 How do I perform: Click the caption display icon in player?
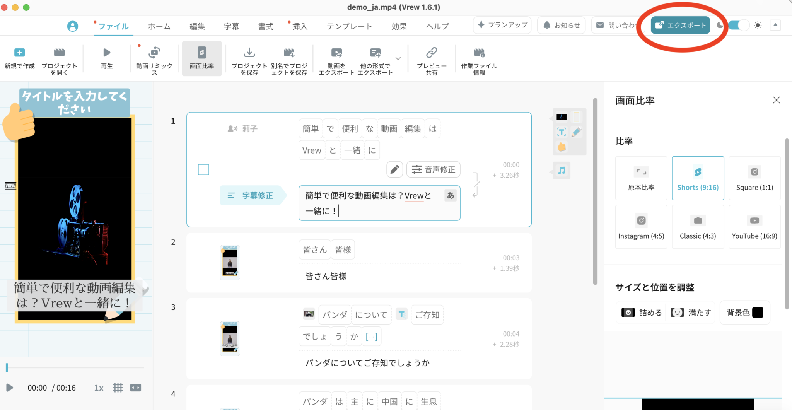click(136, 388)
